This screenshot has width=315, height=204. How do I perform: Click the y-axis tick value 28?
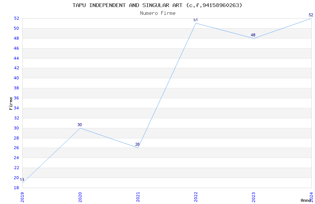coord(16,138)
